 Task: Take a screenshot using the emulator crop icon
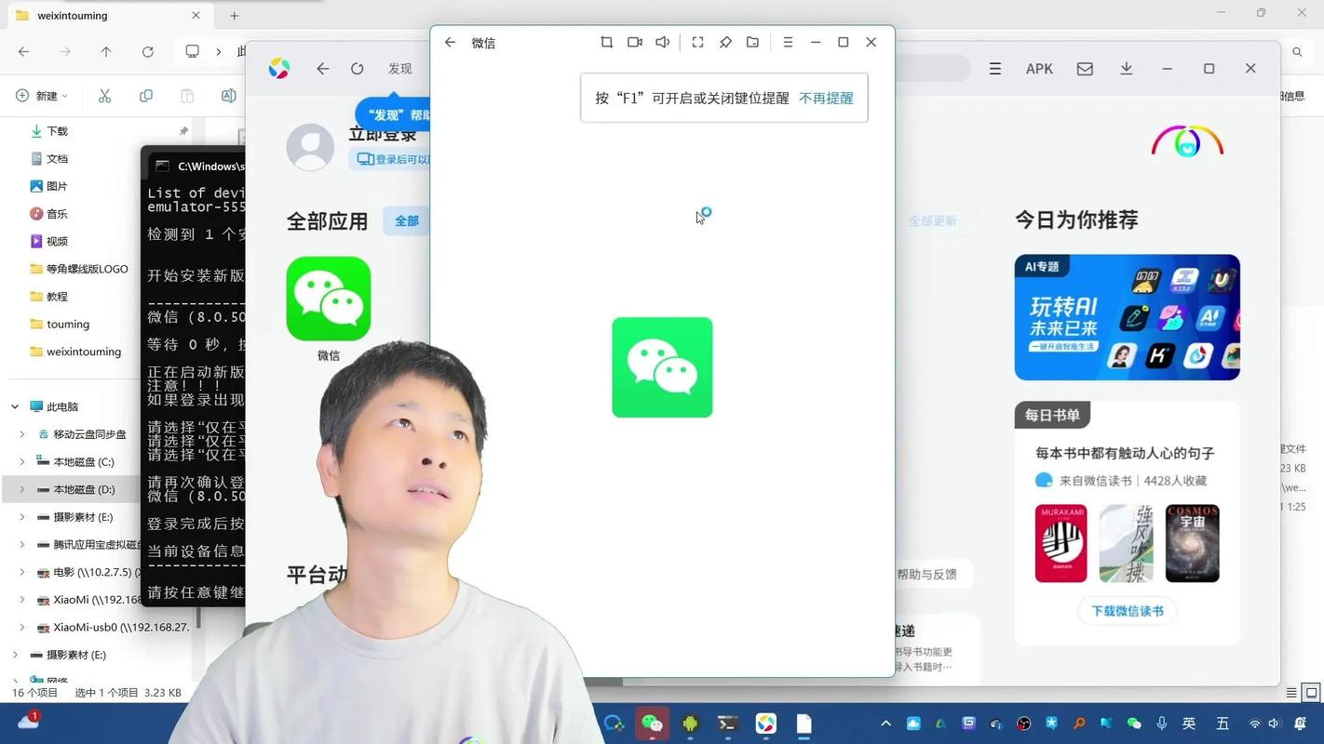[x=606, y=42]
